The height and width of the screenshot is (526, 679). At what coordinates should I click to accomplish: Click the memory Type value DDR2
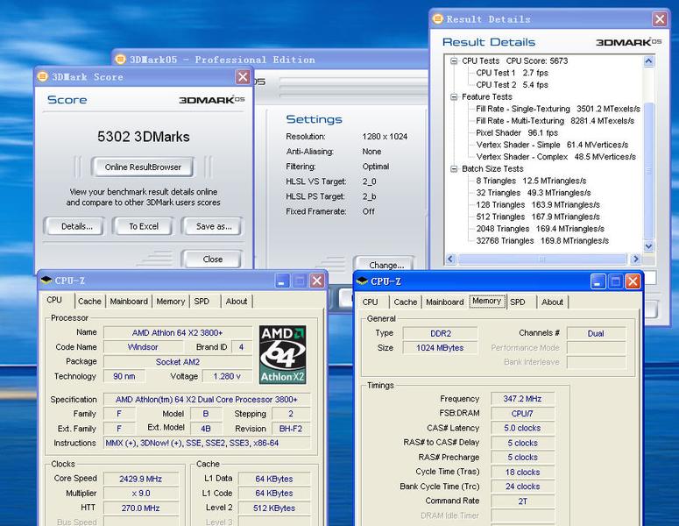click(x=441, y=334)
